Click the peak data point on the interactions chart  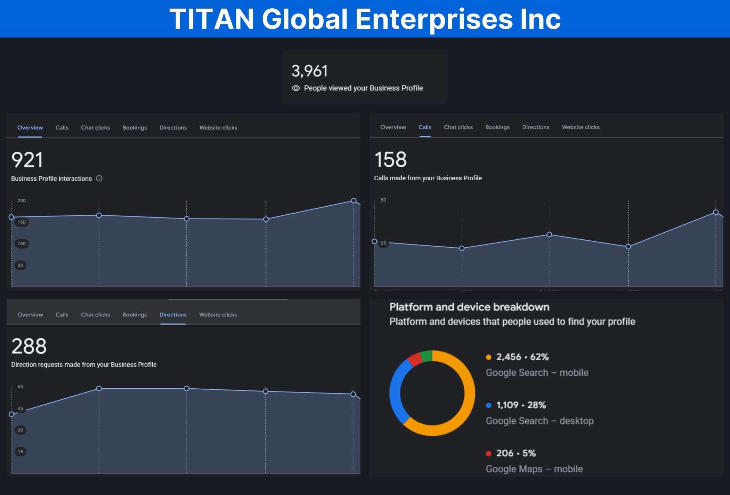[354, 201]
